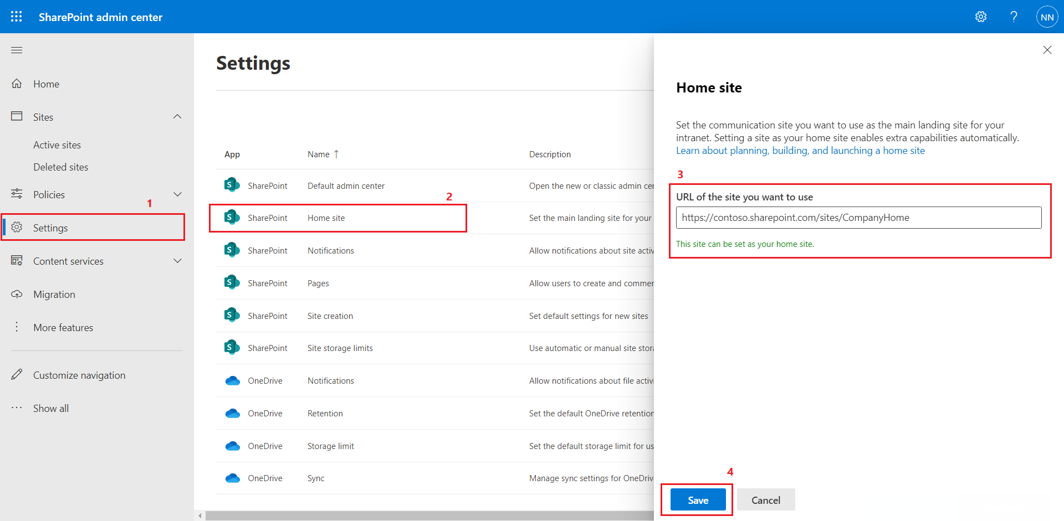Screen dimensions: 1064x521
Task: Open the learn about home site link
Action: click(800, 151)
